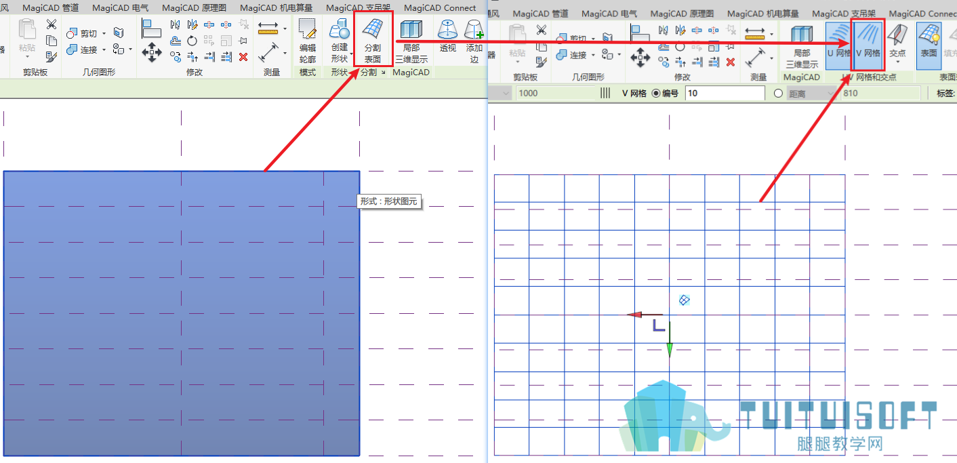Click Intersects (交点) tool in right window
The height and width of the screenshot is (463, 957).
[x=897, y=41]
